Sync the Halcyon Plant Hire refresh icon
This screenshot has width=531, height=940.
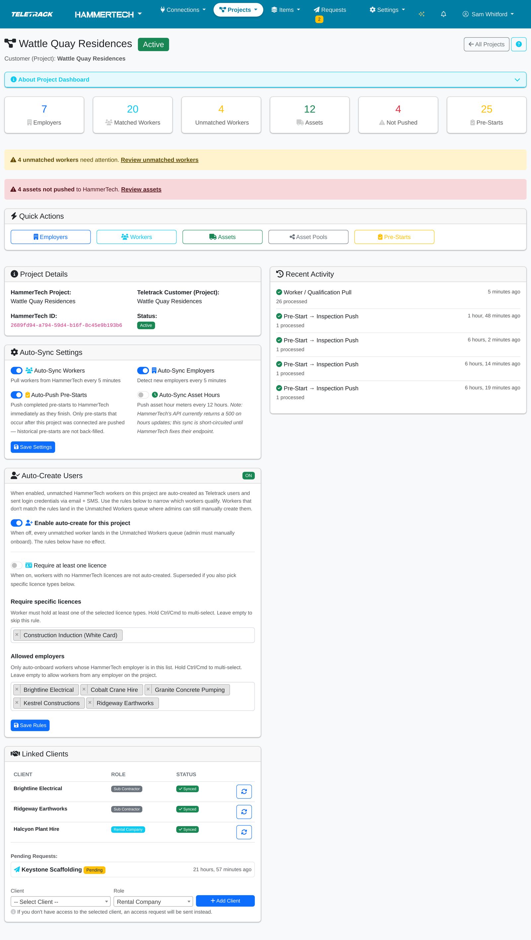(244, 832)
